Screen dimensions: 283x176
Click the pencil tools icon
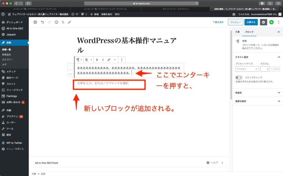tap(69, 22)
